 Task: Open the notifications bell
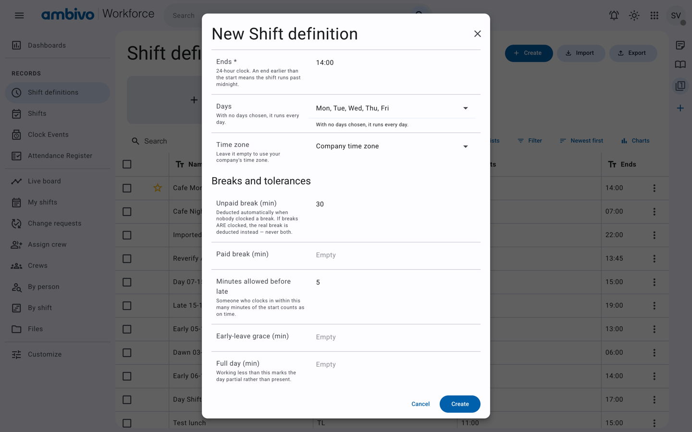[x=614, y=15]
